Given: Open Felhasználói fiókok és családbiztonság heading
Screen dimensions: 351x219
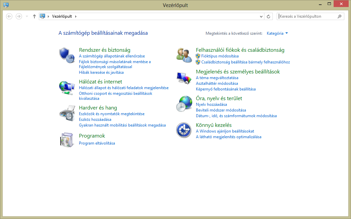Looking at the screenshot, I should 240,50.
